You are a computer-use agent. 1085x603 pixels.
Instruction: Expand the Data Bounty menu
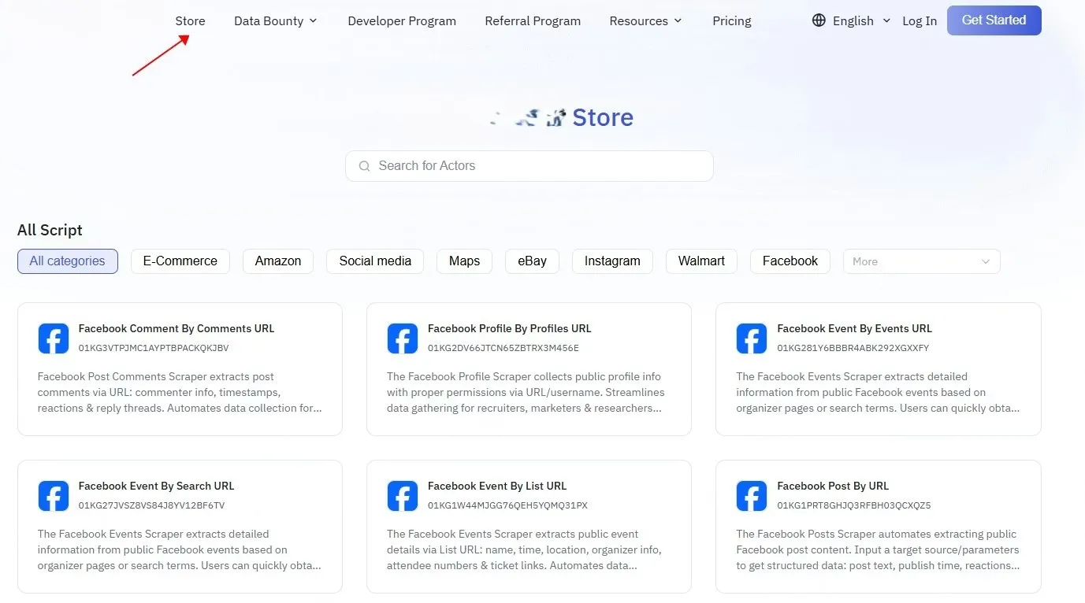(x=275, y=21)
